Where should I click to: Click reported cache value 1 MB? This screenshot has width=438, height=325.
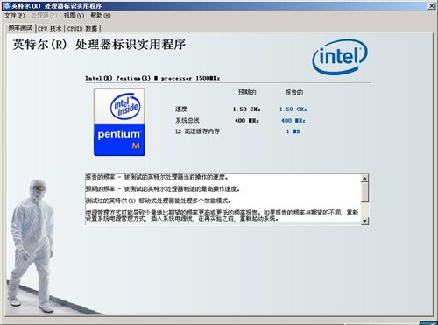[293, 131]
